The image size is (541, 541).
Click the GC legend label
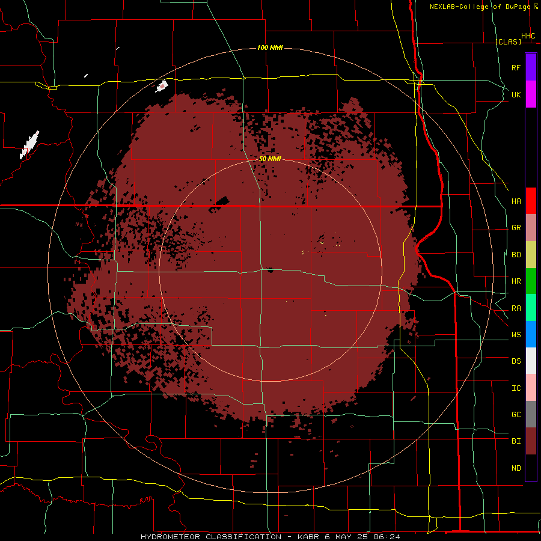pyautogui.click(x=516, y=415)
